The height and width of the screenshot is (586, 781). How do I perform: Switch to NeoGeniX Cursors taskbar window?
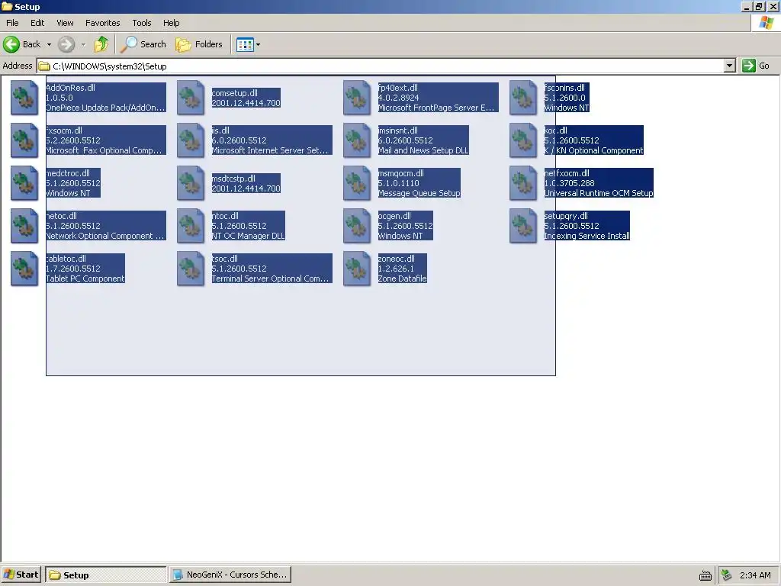point(230,575)
